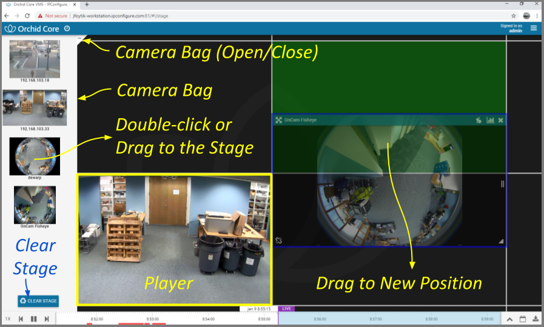Click the dewarp icon at player bottom-left
The height and width of the screenshot is (327, 544).
pyautogui.click(x=278, y=240)
